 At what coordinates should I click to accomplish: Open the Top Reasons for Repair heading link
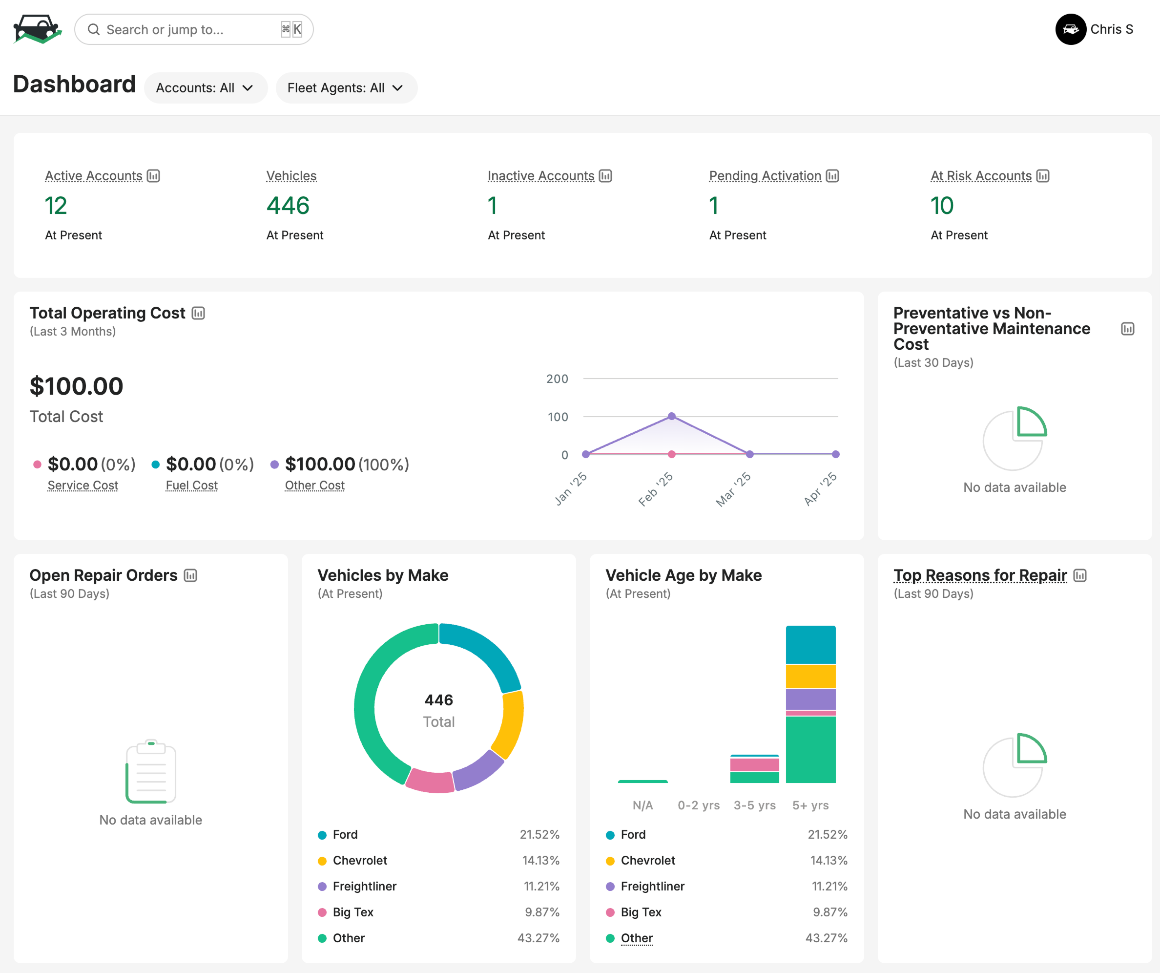[979, 575]
